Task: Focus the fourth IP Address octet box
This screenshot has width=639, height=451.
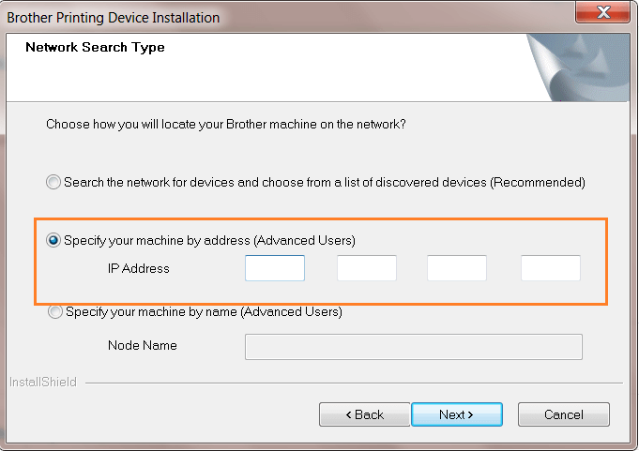Action: (550, 268)
